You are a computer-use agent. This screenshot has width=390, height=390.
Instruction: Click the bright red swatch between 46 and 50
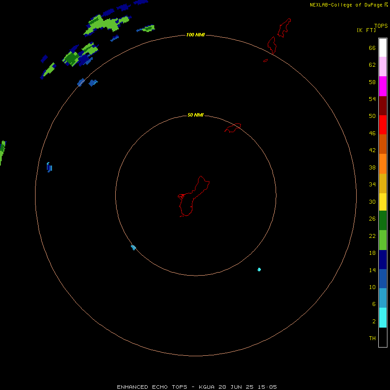click(x=383, y=125)
